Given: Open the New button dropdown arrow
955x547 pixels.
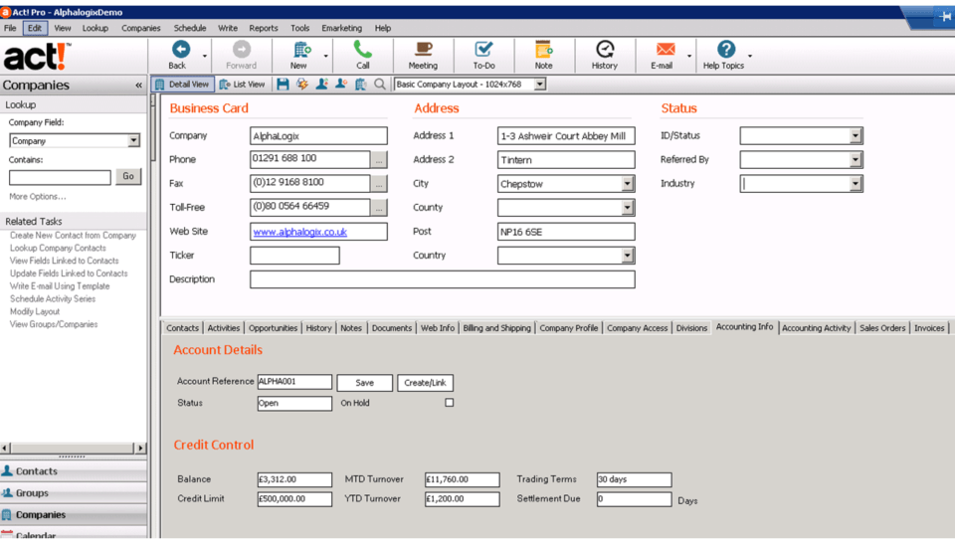Looking at the screenshot, I should click(326, 56).
